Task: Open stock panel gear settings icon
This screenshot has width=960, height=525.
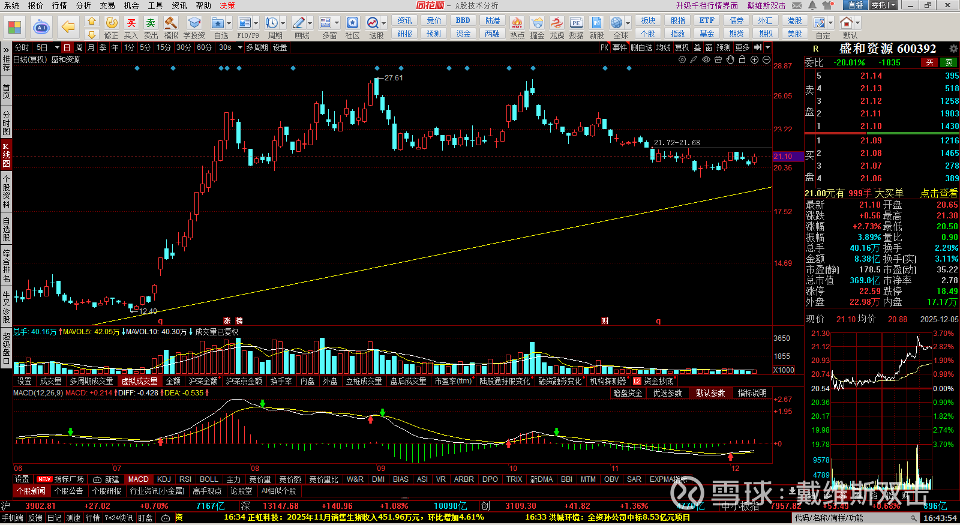Action: pos(953,49)
